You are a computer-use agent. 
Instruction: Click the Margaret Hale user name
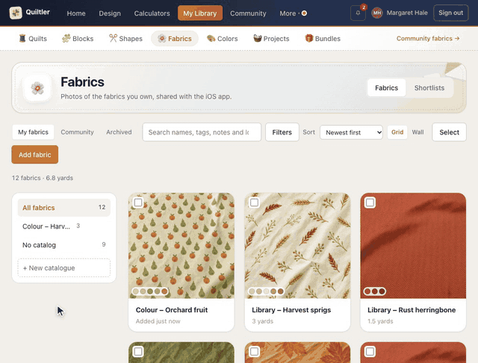click(x=407, y=13)
